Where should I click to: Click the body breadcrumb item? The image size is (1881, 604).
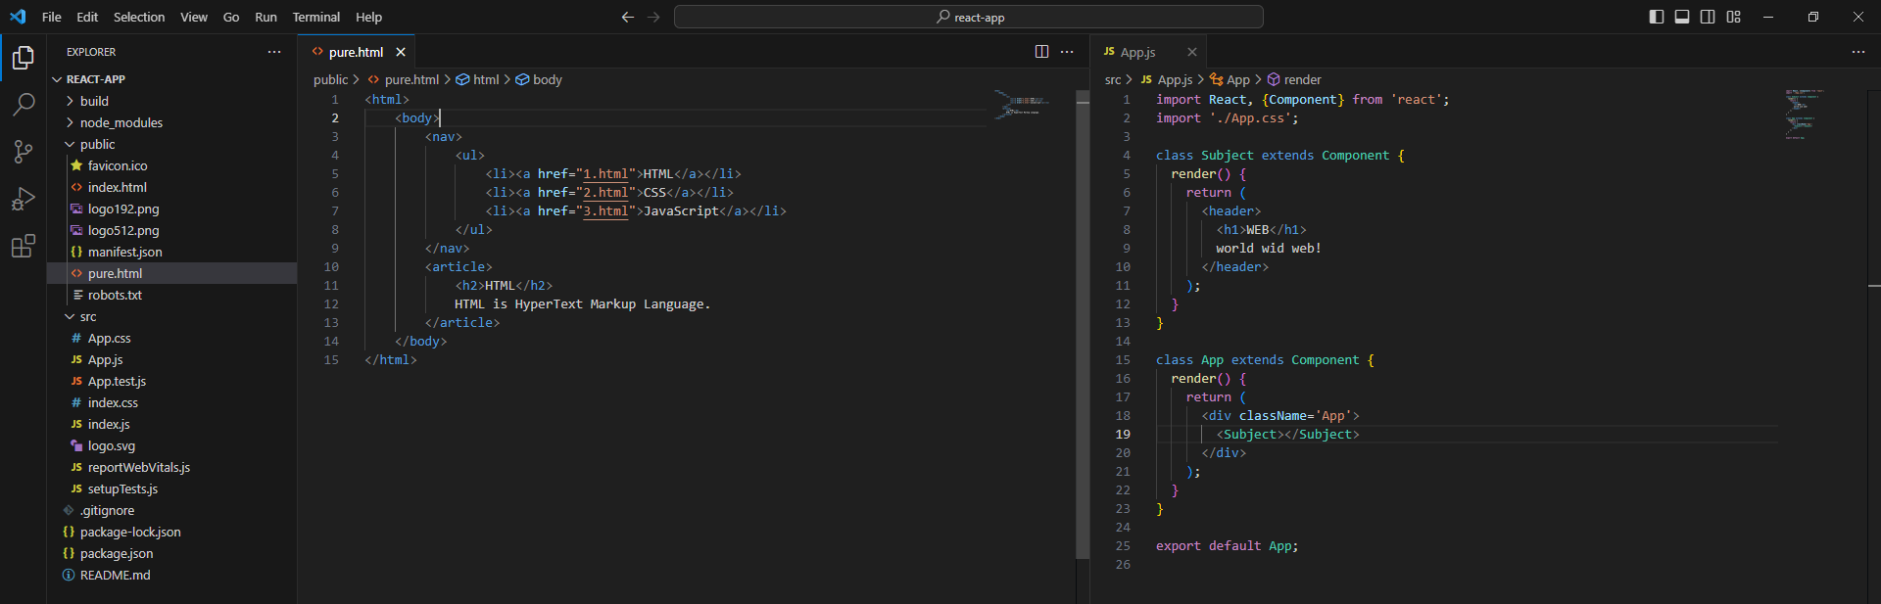click(547, 79)
